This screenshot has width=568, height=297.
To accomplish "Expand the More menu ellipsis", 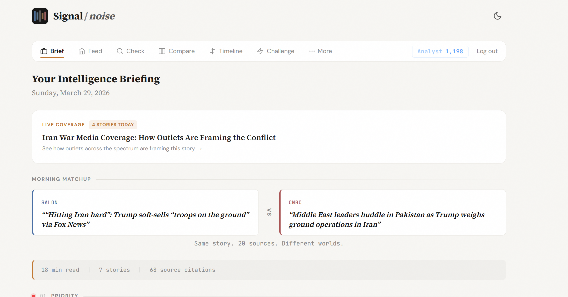I will click(x=312, y=51).
